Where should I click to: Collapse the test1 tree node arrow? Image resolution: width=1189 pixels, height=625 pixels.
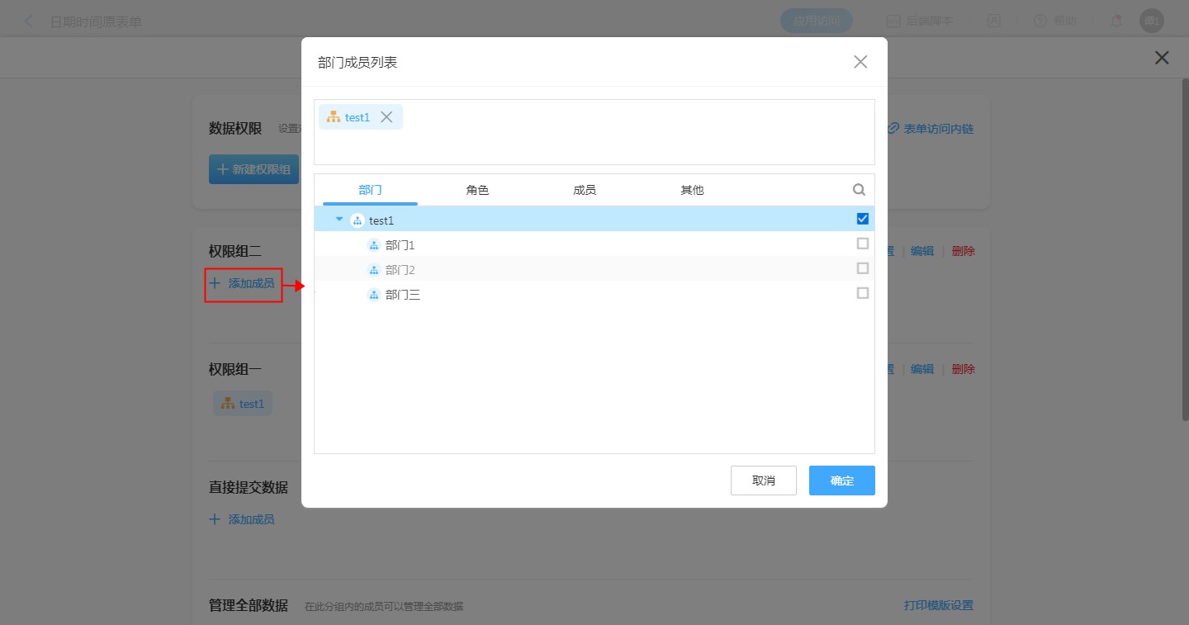pyautogui.click(x=339, y=220)
